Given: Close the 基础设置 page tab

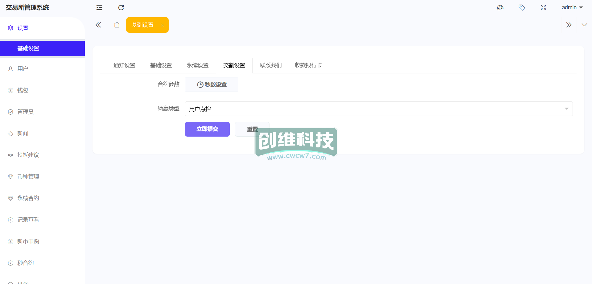Looking at the screenshot, I should coord(162,25).
